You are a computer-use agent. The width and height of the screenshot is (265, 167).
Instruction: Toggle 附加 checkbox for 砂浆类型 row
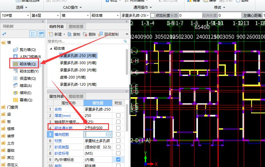coord(118,147)
